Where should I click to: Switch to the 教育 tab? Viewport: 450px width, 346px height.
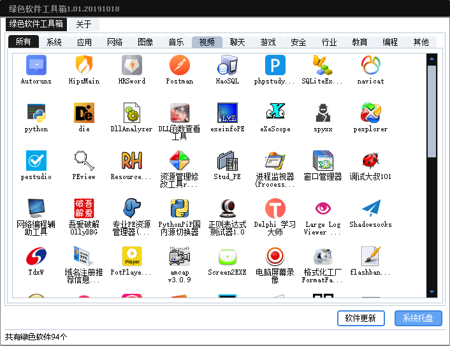pos(359,42)
